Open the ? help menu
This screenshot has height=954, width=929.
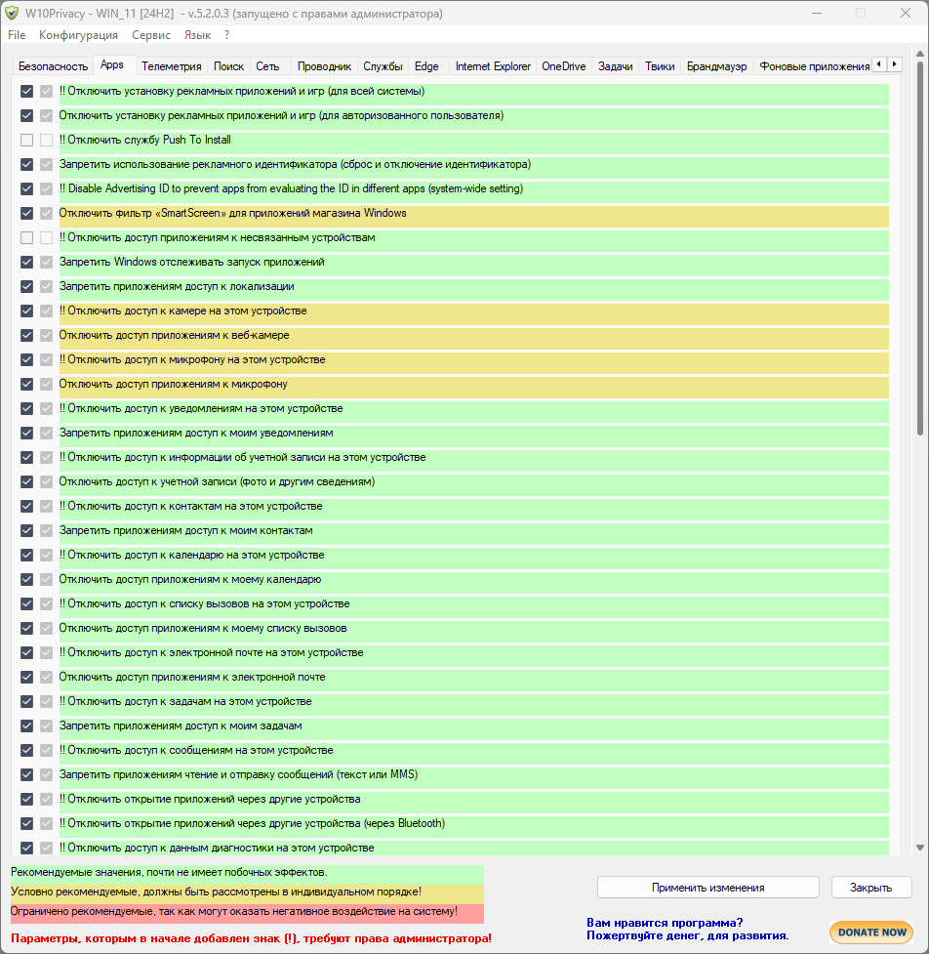226,35
